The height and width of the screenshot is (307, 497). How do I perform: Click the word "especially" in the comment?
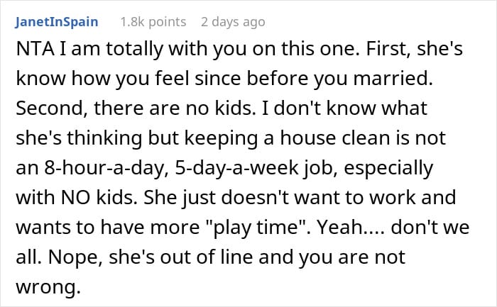pos(388,168)
